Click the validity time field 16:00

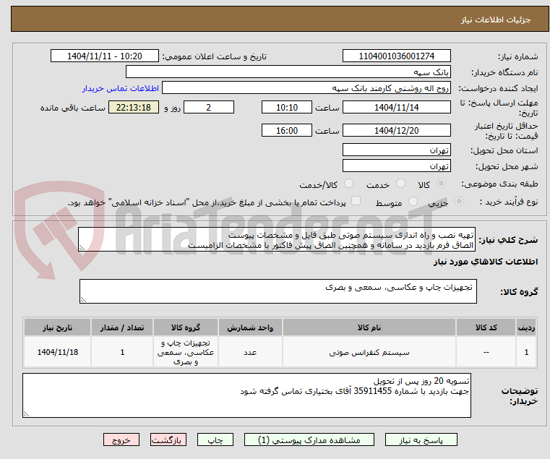287,130
